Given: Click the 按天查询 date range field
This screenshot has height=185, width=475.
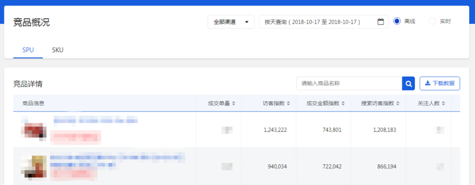Looking at the screenshot, I should [x=324, y=22].
